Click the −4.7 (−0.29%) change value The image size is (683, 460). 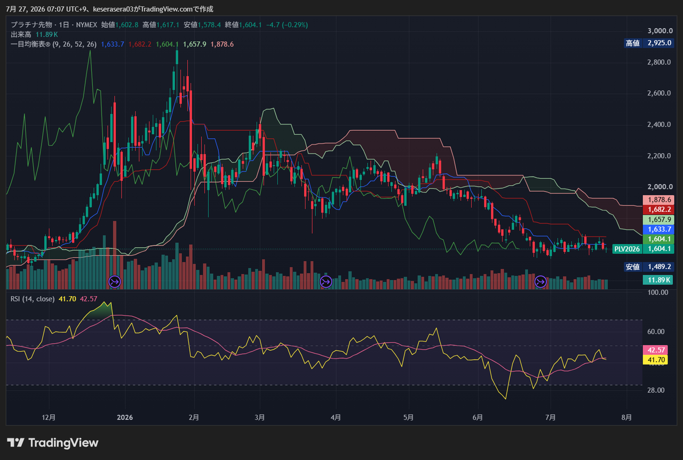pyautogui.click(x=287, y=25)
